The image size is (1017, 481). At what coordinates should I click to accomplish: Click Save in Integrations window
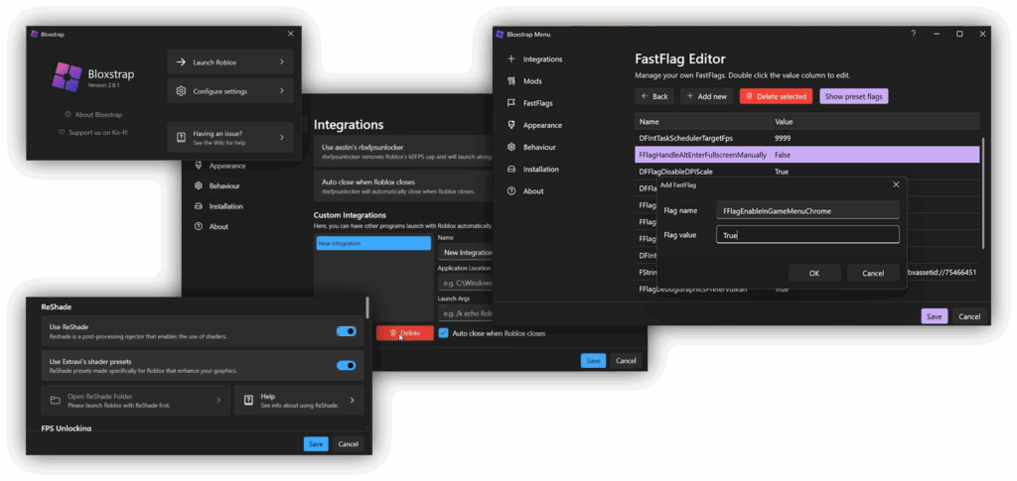594,361
